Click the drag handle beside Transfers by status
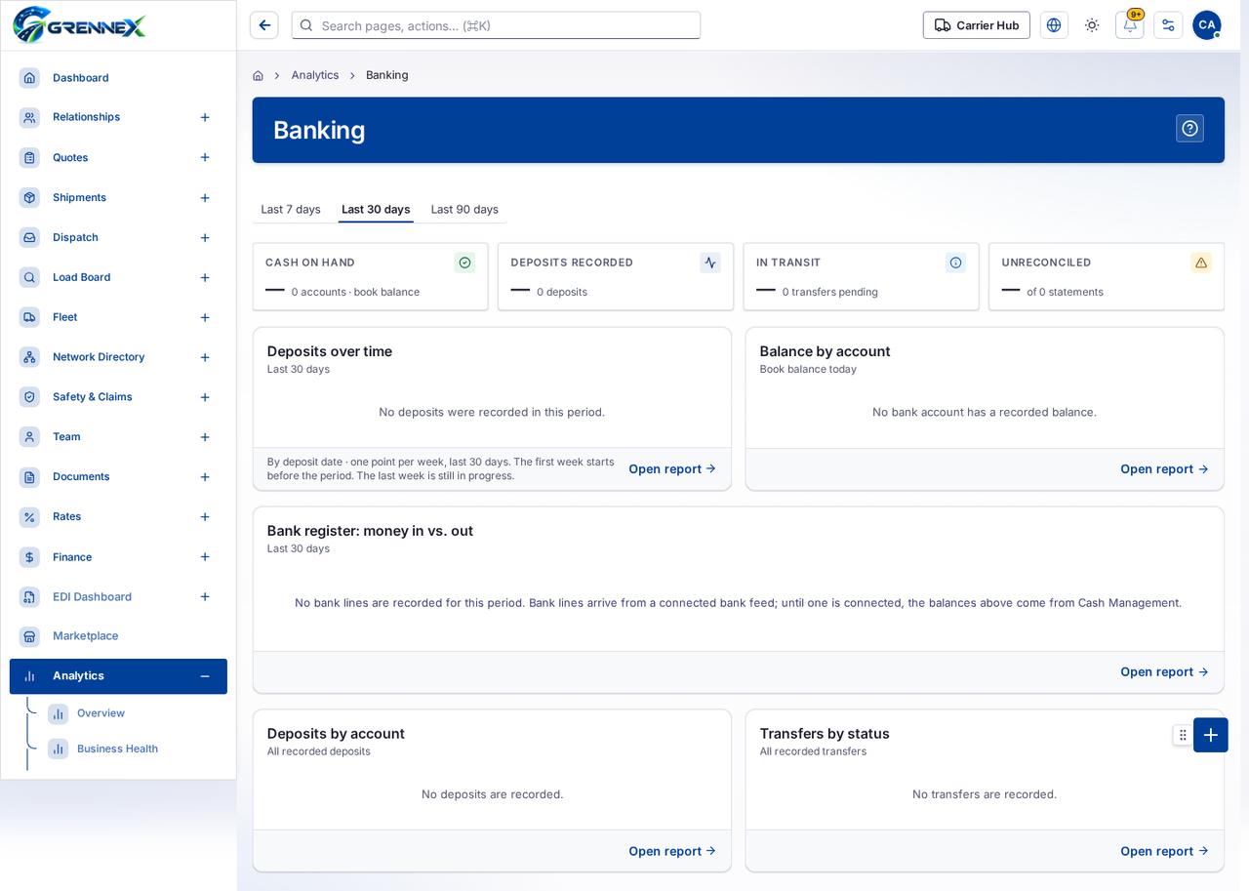The width and height of the screenshot is (1249, 891). (1183, 735)
